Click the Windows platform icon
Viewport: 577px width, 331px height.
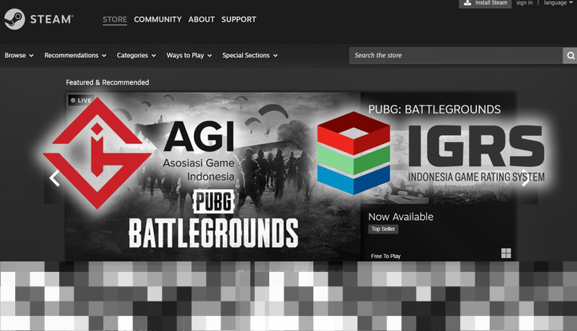(x=506, y=253)
